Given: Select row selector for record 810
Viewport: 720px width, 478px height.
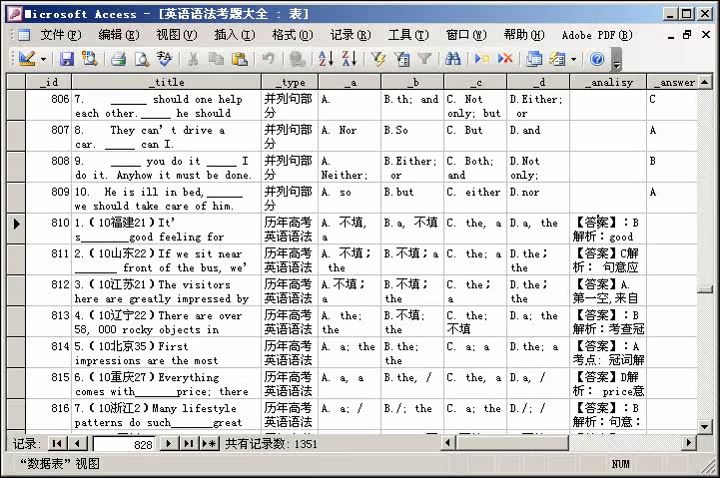Looking at the screenshot, I should [16, 229].
